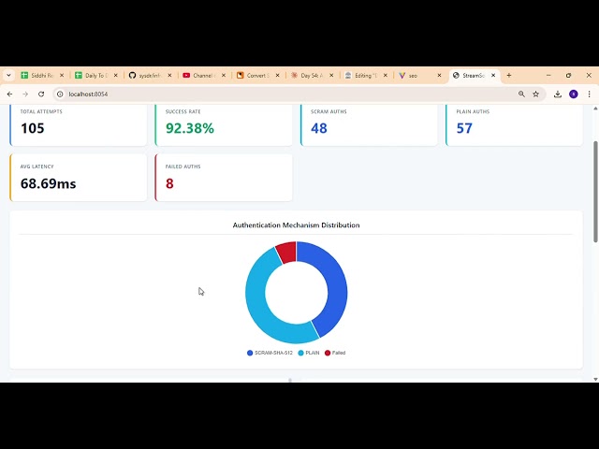Screen dimensions: 599x449
Task: Open the purple profile avatar
Action: (574, 94)
